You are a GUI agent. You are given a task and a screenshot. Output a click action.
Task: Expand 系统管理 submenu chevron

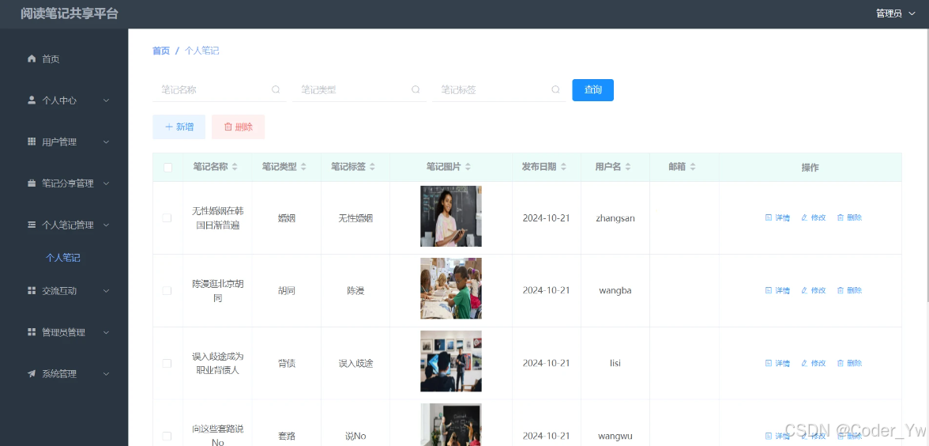tap(107, 373)
